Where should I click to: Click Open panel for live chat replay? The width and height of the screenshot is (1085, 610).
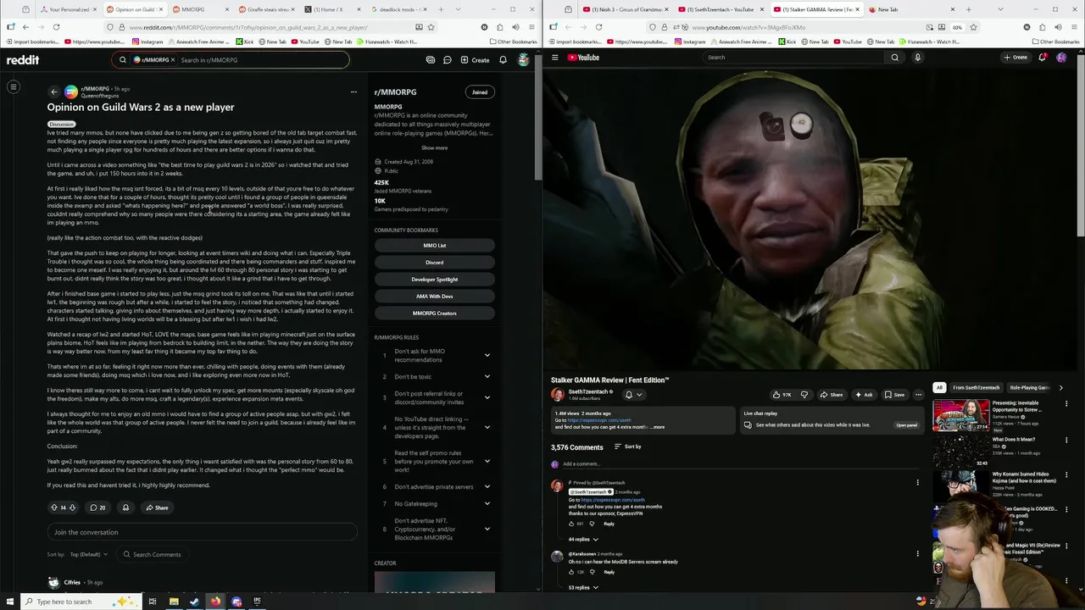[x=906, y=425]
